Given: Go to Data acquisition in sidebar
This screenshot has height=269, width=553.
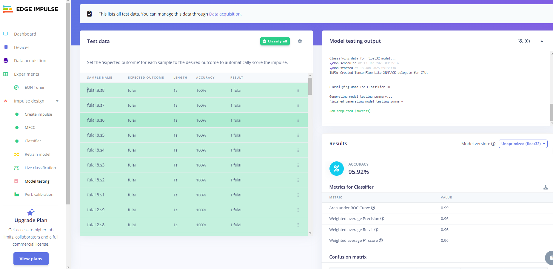Looking at the screenshot, I should click(30, 61).
